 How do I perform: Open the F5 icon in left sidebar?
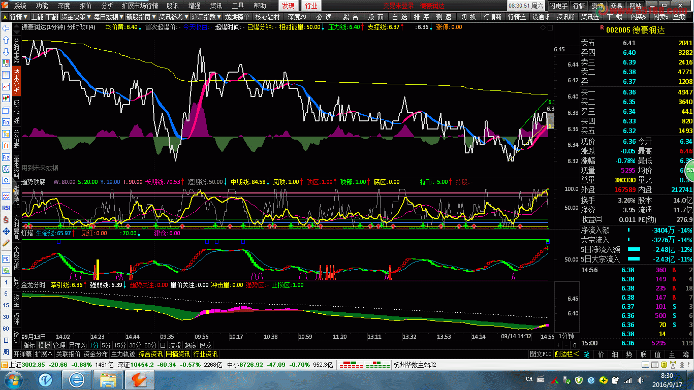[6, 258]
